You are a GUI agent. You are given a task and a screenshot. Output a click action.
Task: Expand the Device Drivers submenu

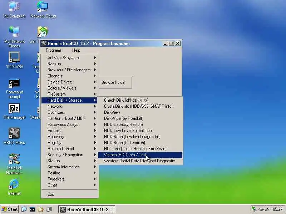[x=70, y=82]
